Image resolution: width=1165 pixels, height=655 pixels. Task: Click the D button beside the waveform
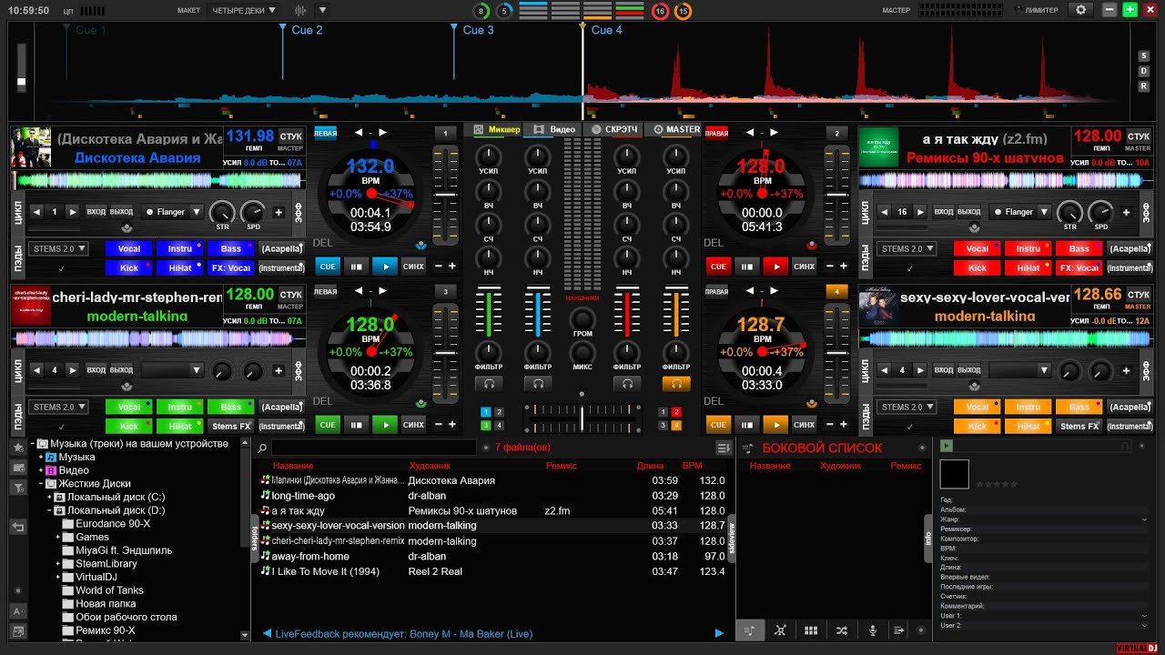point(1144,71)
